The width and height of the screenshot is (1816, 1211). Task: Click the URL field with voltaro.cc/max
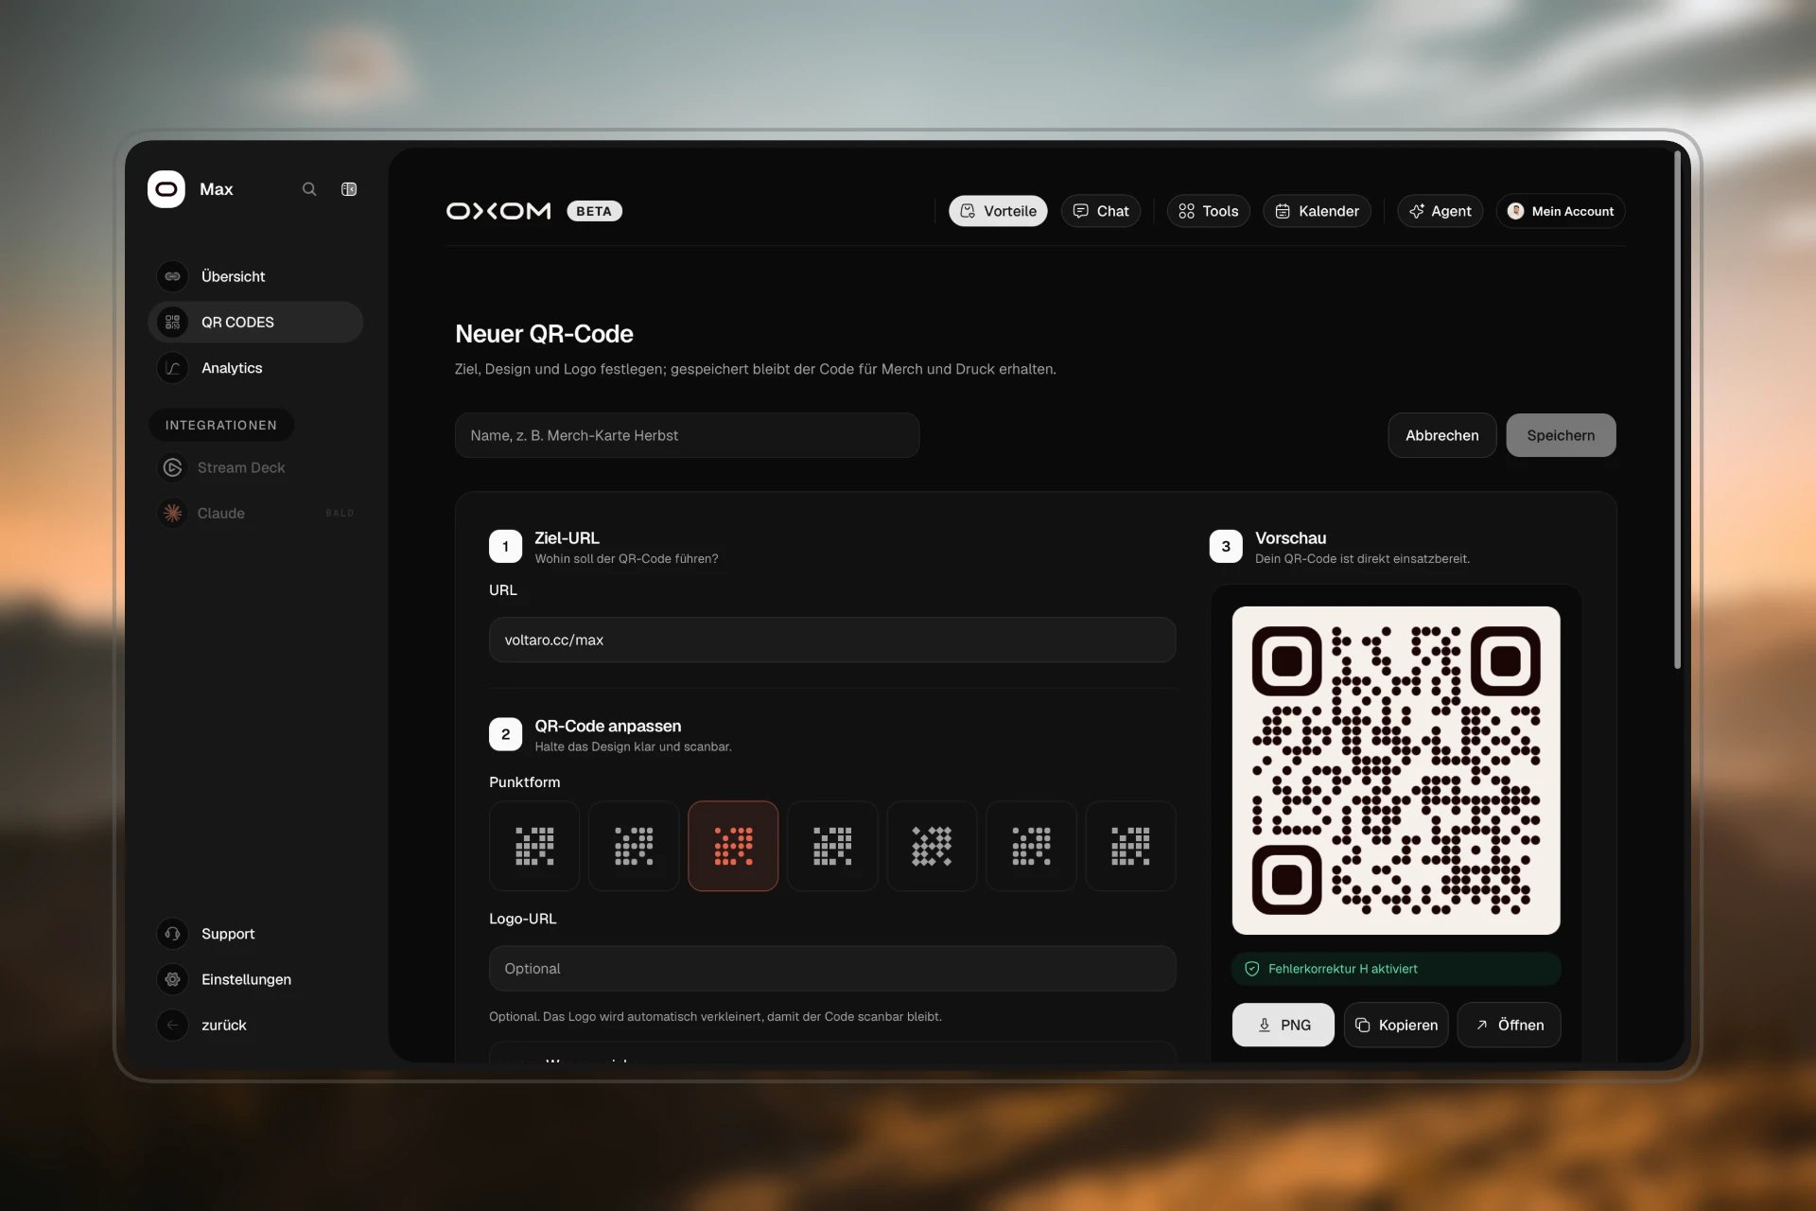click(832, 640)
